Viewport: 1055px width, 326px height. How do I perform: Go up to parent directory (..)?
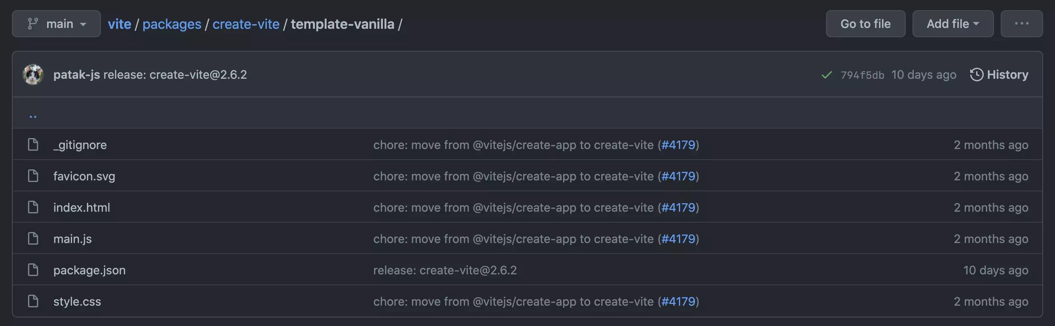click(33, 116)
